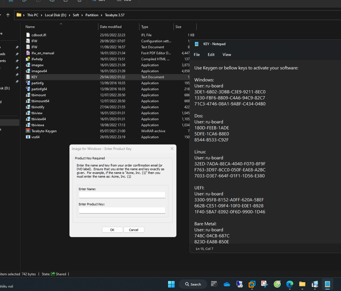Expand the chevron after This PC breadcrumb
The width and height of the screenshot is (341, 291).
point(41,15)
